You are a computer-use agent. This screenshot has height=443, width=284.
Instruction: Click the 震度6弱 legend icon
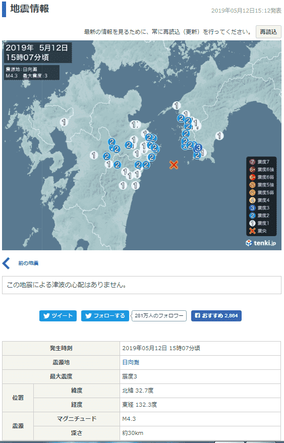tap(253, 177)
